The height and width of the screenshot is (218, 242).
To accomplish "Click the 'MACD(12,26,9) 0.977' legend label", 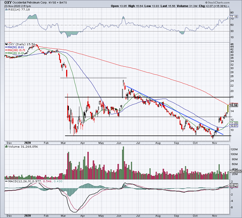I will click(x=24, y=181).
